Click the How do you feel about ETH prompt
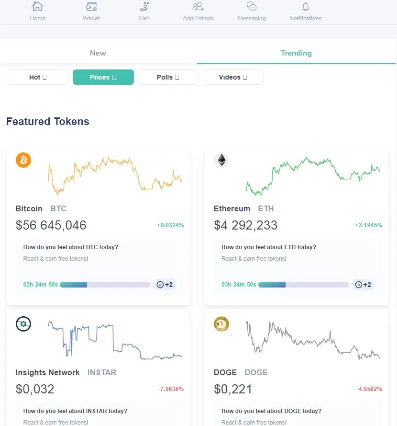397x426 pixels. pyautogui.click(x=269, y=247)
